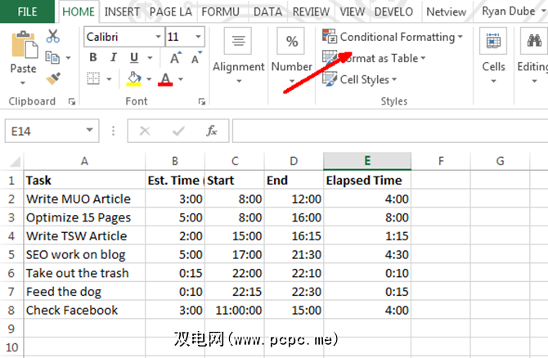Expand the fill color palette arrow
The width and height of the screenshot is (548, 358).
pyautogui.click(x=149, y=79)
